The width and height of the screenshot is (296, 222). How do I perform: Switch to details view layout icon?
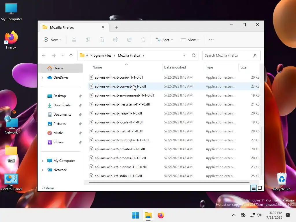tap(254, 188)
